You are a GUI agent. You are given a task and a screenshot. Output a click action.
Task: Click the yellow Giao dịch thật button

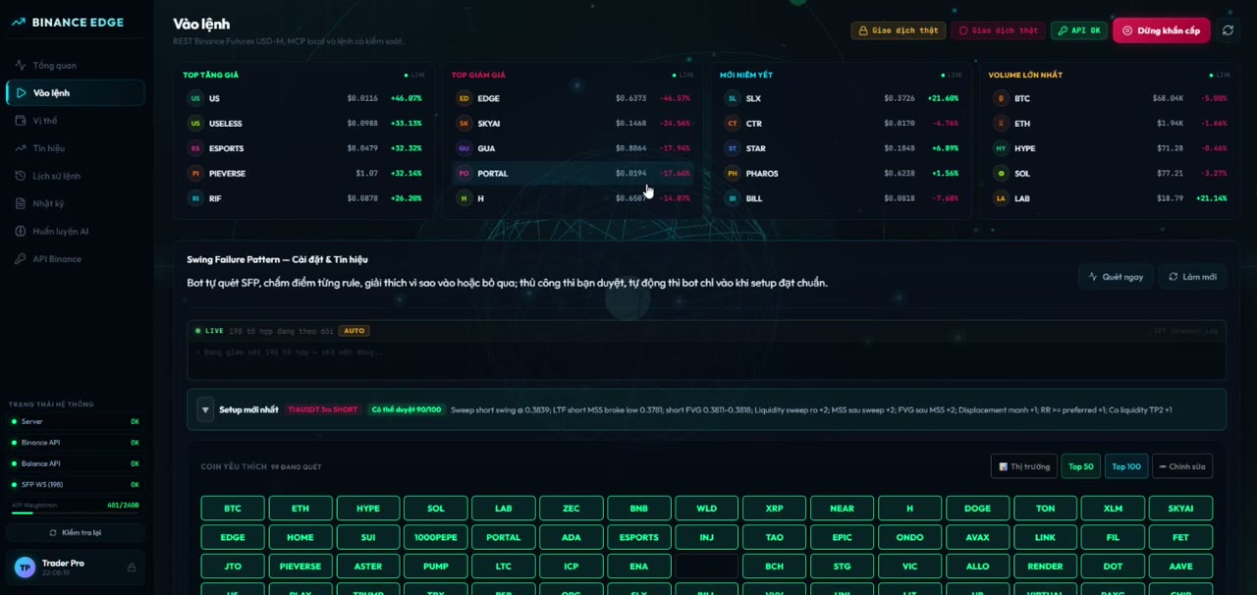899,30
